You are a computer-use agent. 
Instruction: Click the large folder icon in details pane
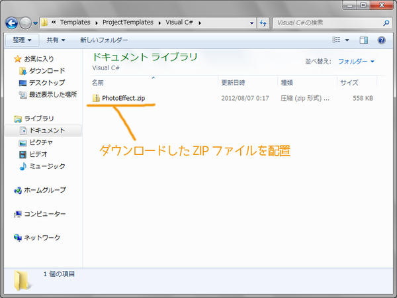22,280
